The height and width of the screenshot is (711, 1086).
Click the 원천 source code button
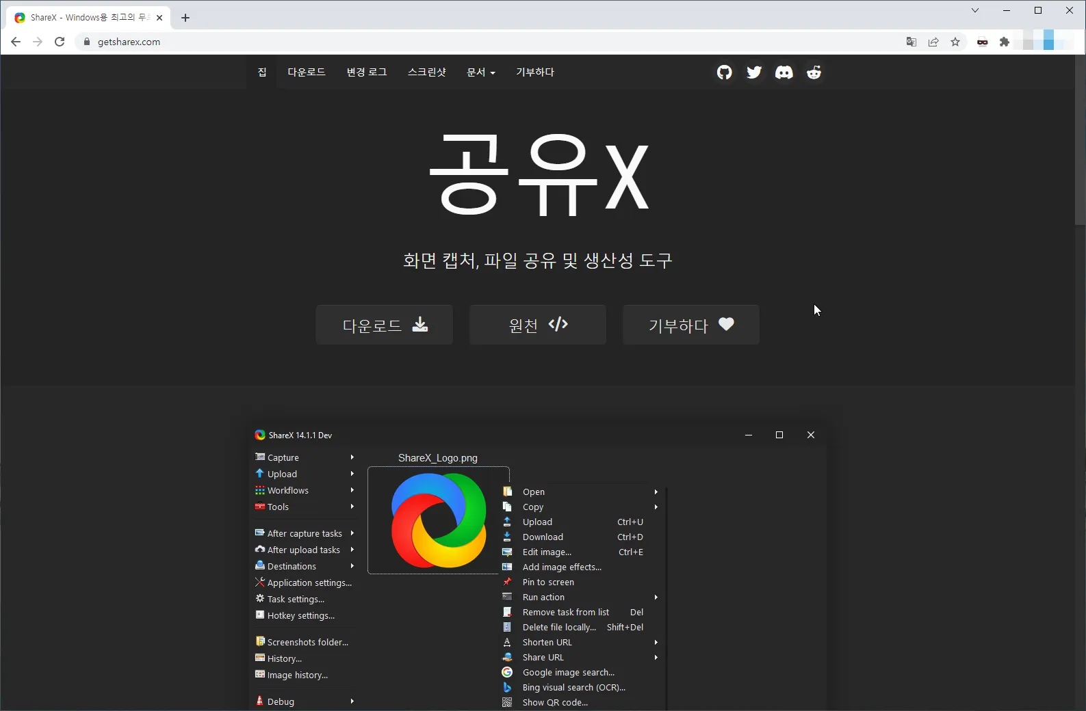[x=538, y=325]
